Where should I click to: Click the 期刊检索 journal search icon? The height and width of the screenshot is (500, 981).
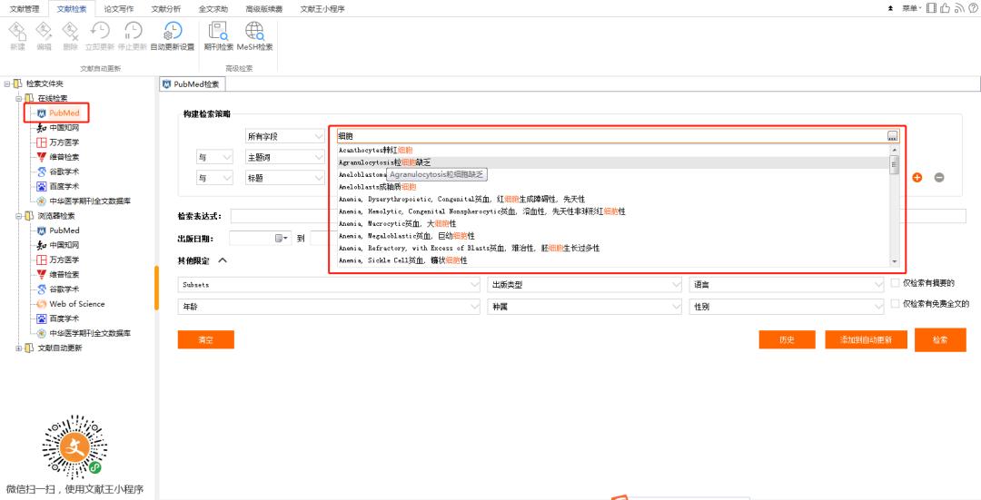[x=218, y=35]
